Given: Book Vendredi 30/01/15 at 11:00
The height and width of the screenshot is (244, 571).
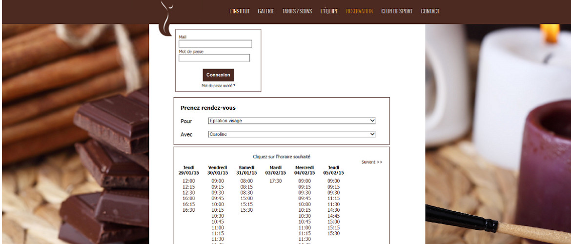Looking at the screenshot, I should [218, 227].
